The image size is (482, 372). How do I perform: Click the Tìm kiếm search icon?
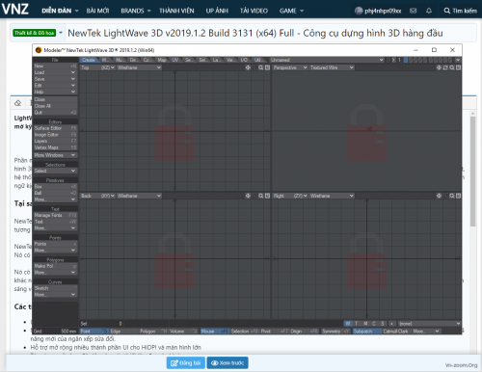pyautogui.click(x=446, y=11)
